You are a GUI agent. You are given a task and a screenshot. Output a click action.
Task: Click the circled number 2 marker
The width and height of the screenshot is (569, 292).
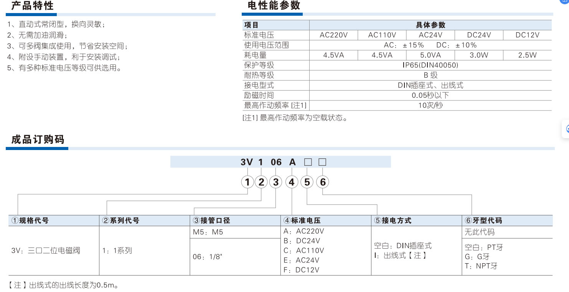pyautogui.click(x=262, y=182)
